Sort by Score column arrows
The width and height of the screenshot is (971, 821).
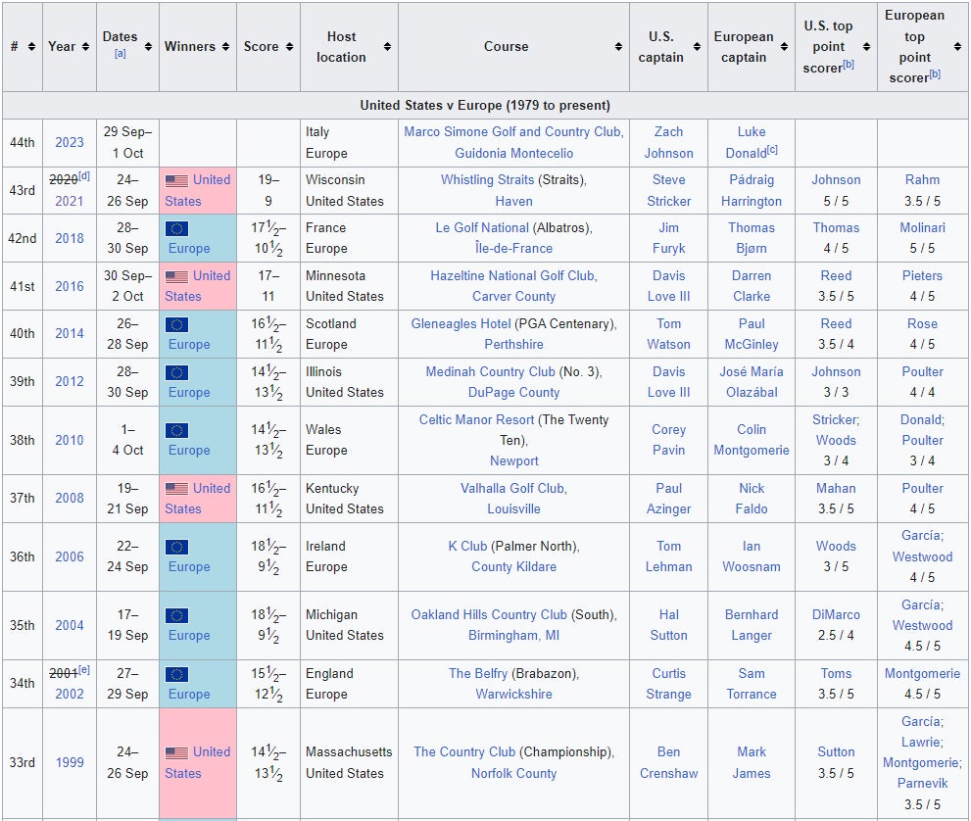point(290,47)
